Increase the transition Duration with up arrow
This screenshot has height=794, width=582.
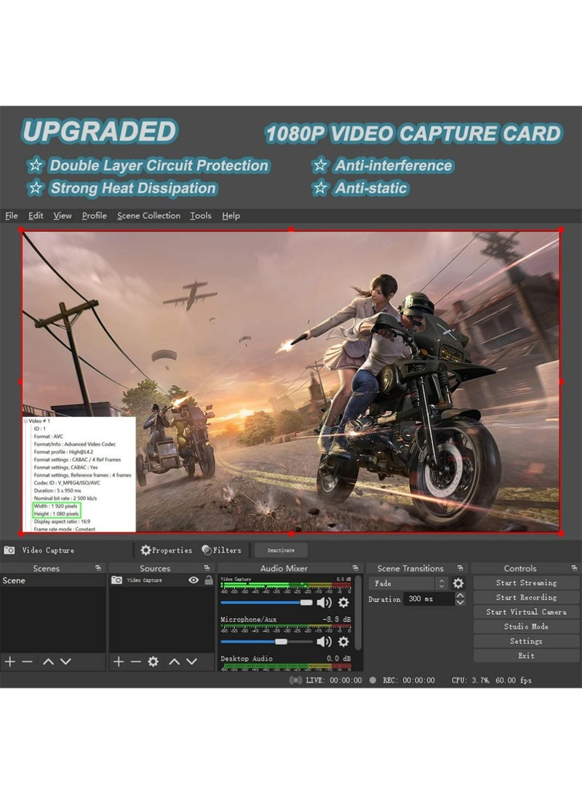460,595
